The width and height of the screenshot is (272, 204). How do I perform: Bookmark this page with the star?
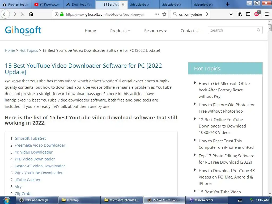pyautogui.click(x=164, y=14)
